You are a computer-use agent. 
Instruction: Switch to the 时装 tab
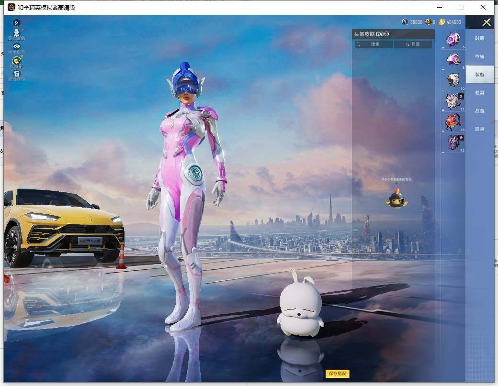click(480, 38)
